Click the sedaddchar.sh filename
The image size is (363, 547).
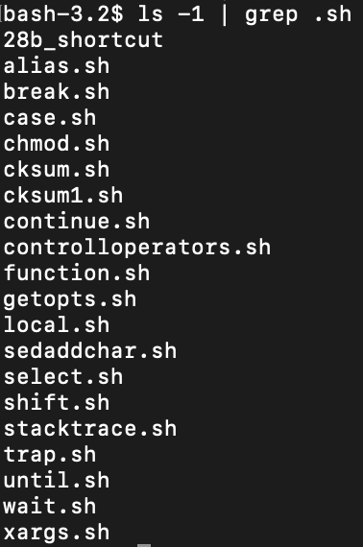[90, 351]
